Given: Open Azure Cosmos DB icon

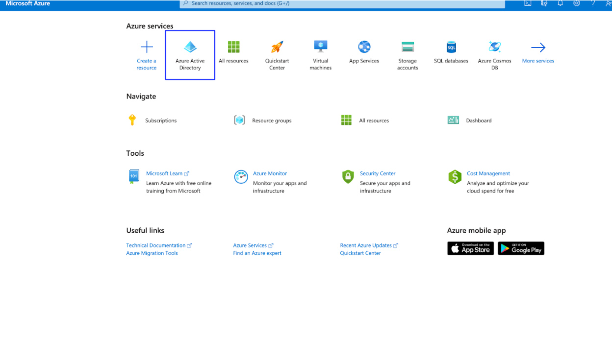Looking at the screenshot, I should (494, 48).
